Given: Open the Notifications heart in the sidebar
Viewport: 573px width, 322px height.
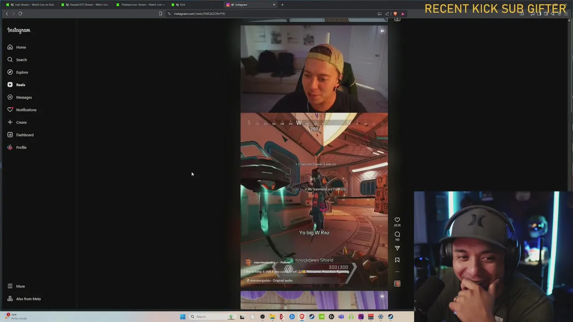Looking at the screenshot, I should (21, 110).
